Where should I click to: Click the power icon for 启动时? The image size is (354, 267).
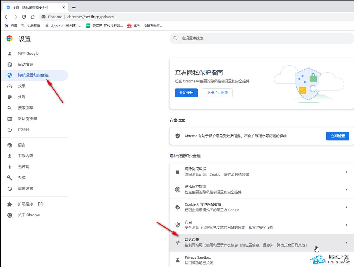10,130
